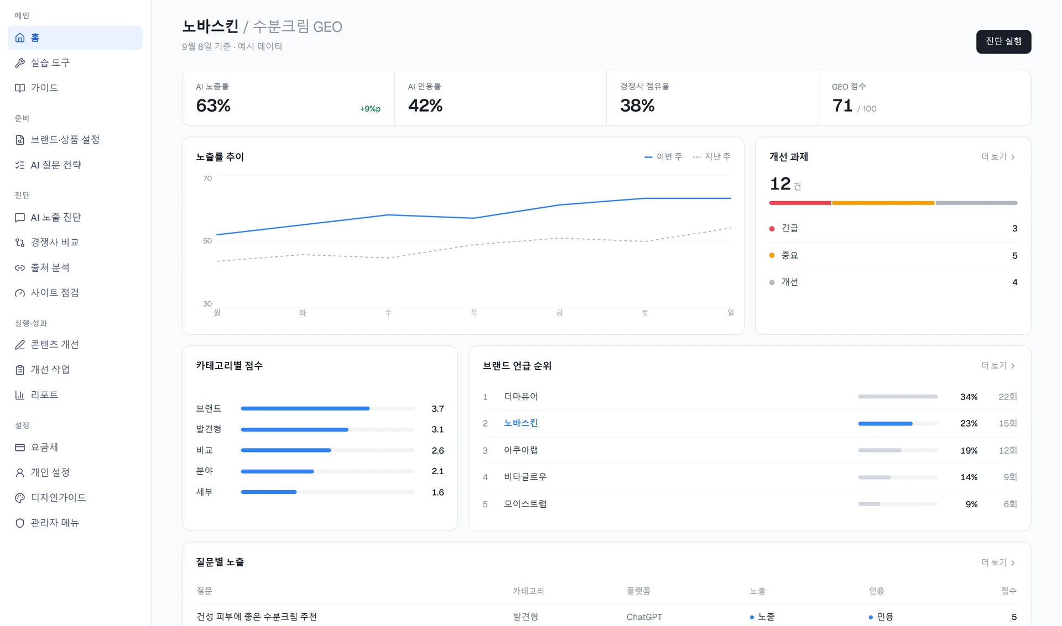
Task: Click the chat bubble icon for AI 노출 진단
Action: tap(20, 218)
